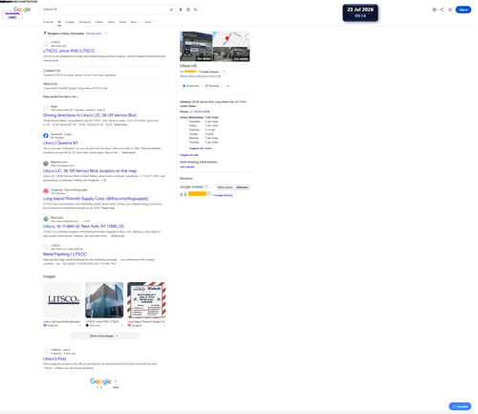Click the Add photo button
Viewport: 478px width, 414px height.
pos(242,187)
